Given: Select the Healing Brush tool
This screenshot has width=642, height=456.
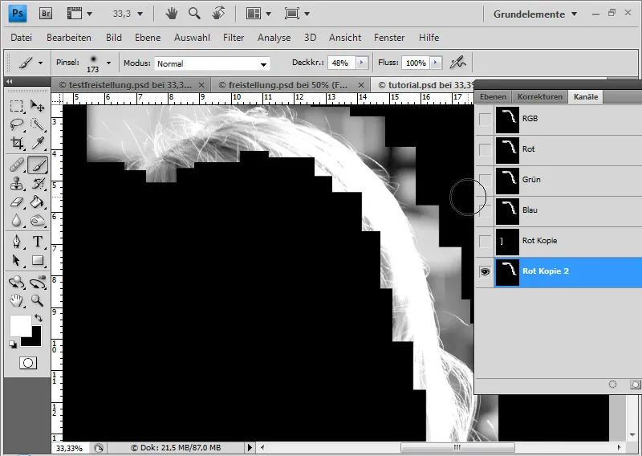Looking at the screenshot, I should (x=16, y=165).
